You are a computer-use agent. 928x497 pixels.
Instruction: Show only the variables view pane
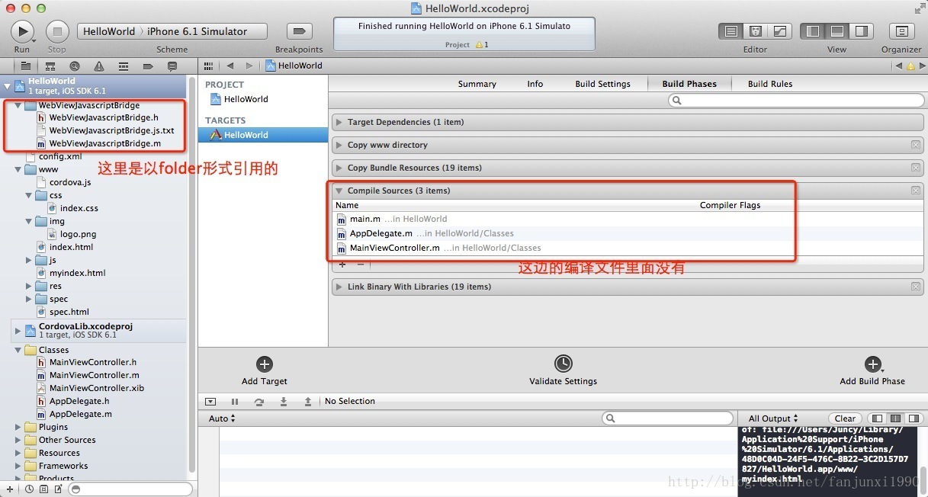[x=878, y=418]
